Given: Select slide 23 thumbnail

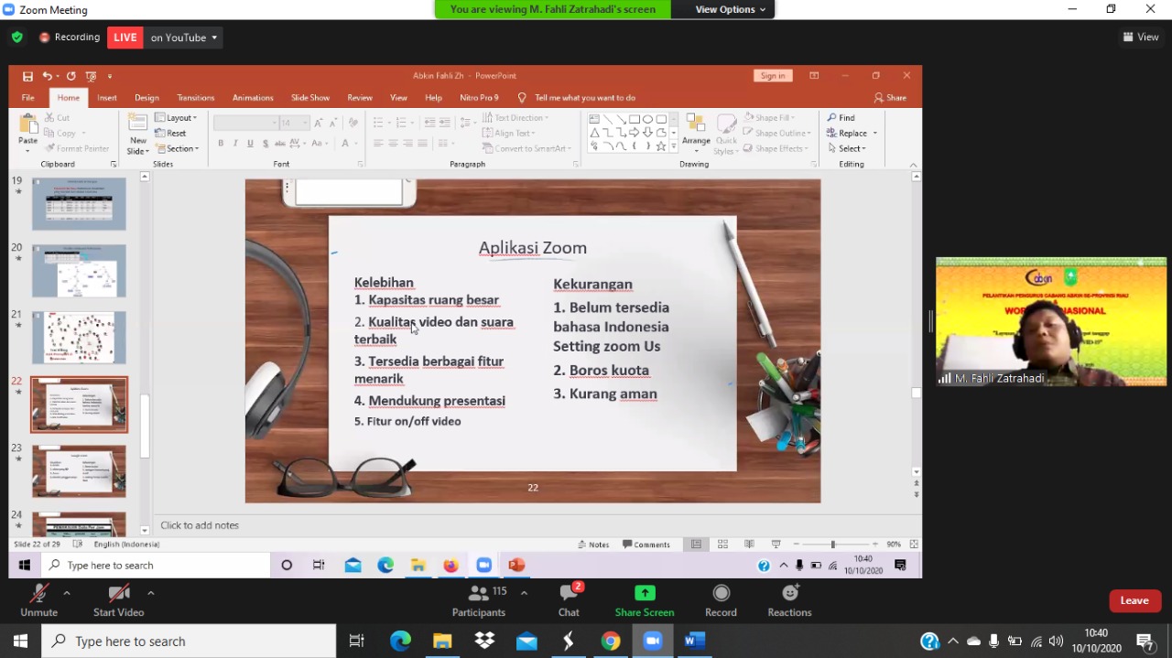Looking at the screenshot, I should pos(79,471).
